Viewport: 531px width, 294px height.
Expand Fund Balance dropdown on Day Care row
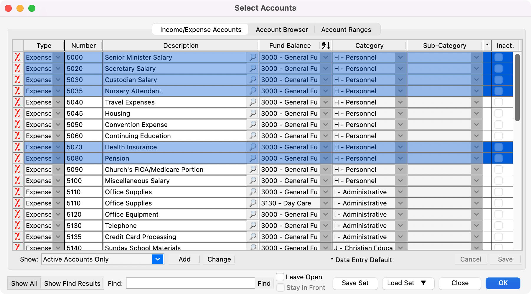click(326, 203)
